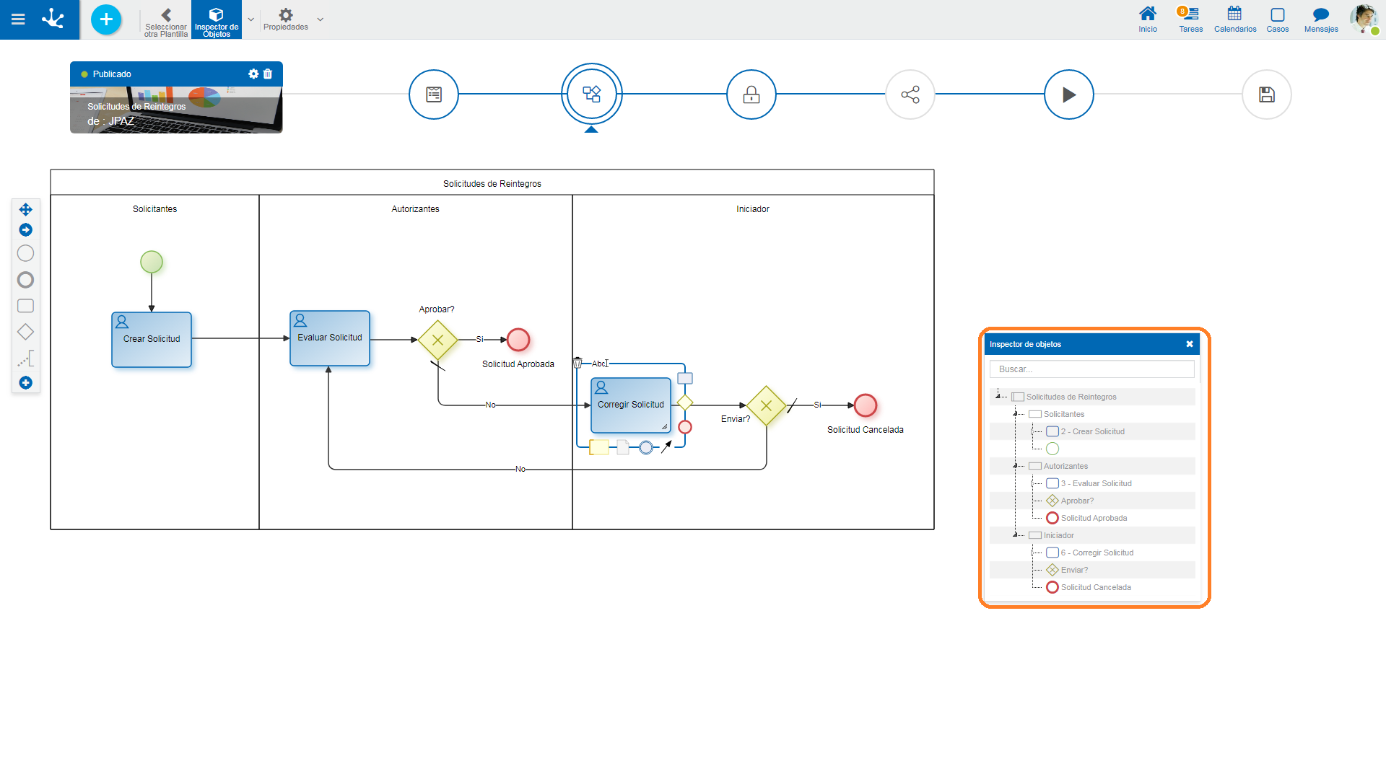The width and height of the screenshot is (1386, 779).
Task: Select the Evaluar Solicitud task
Action: coord(330,338)
